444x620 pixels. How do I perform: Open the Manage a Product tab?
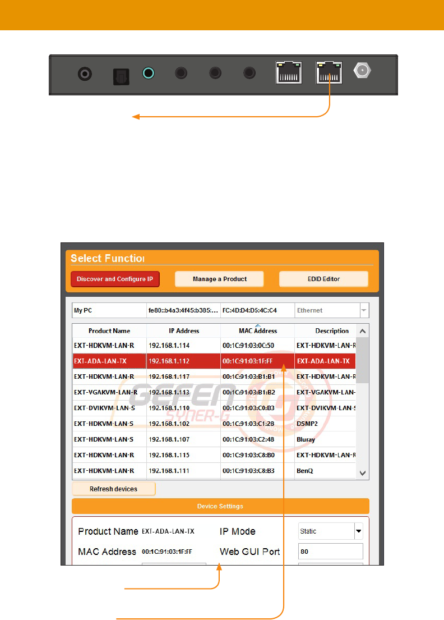[220, 279]
